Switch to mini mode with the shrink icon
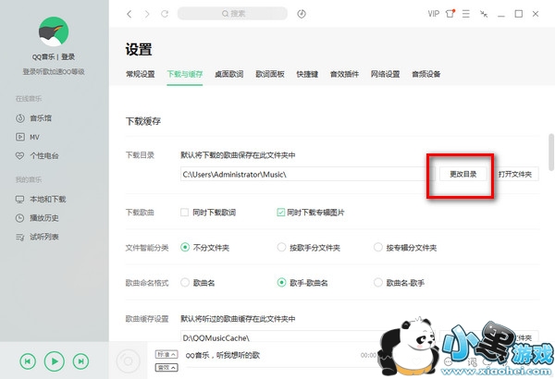Screen dimensions: 555x379 coord(484,14)
